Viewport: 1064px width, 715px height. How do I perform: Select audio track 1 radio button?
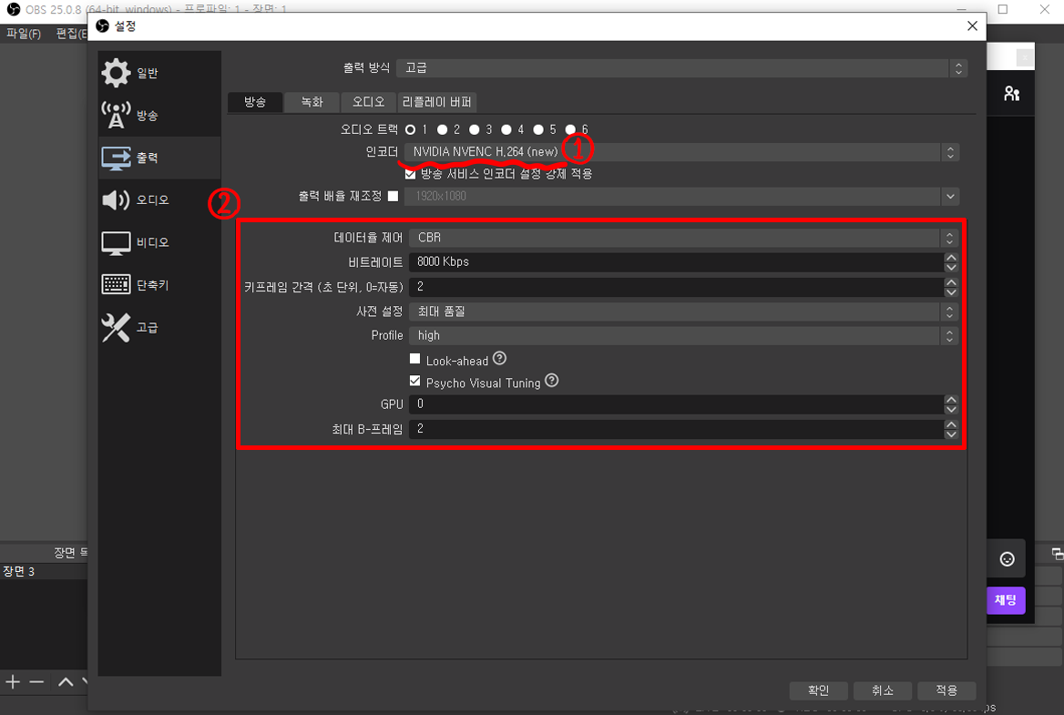click(x=411, y=129)
